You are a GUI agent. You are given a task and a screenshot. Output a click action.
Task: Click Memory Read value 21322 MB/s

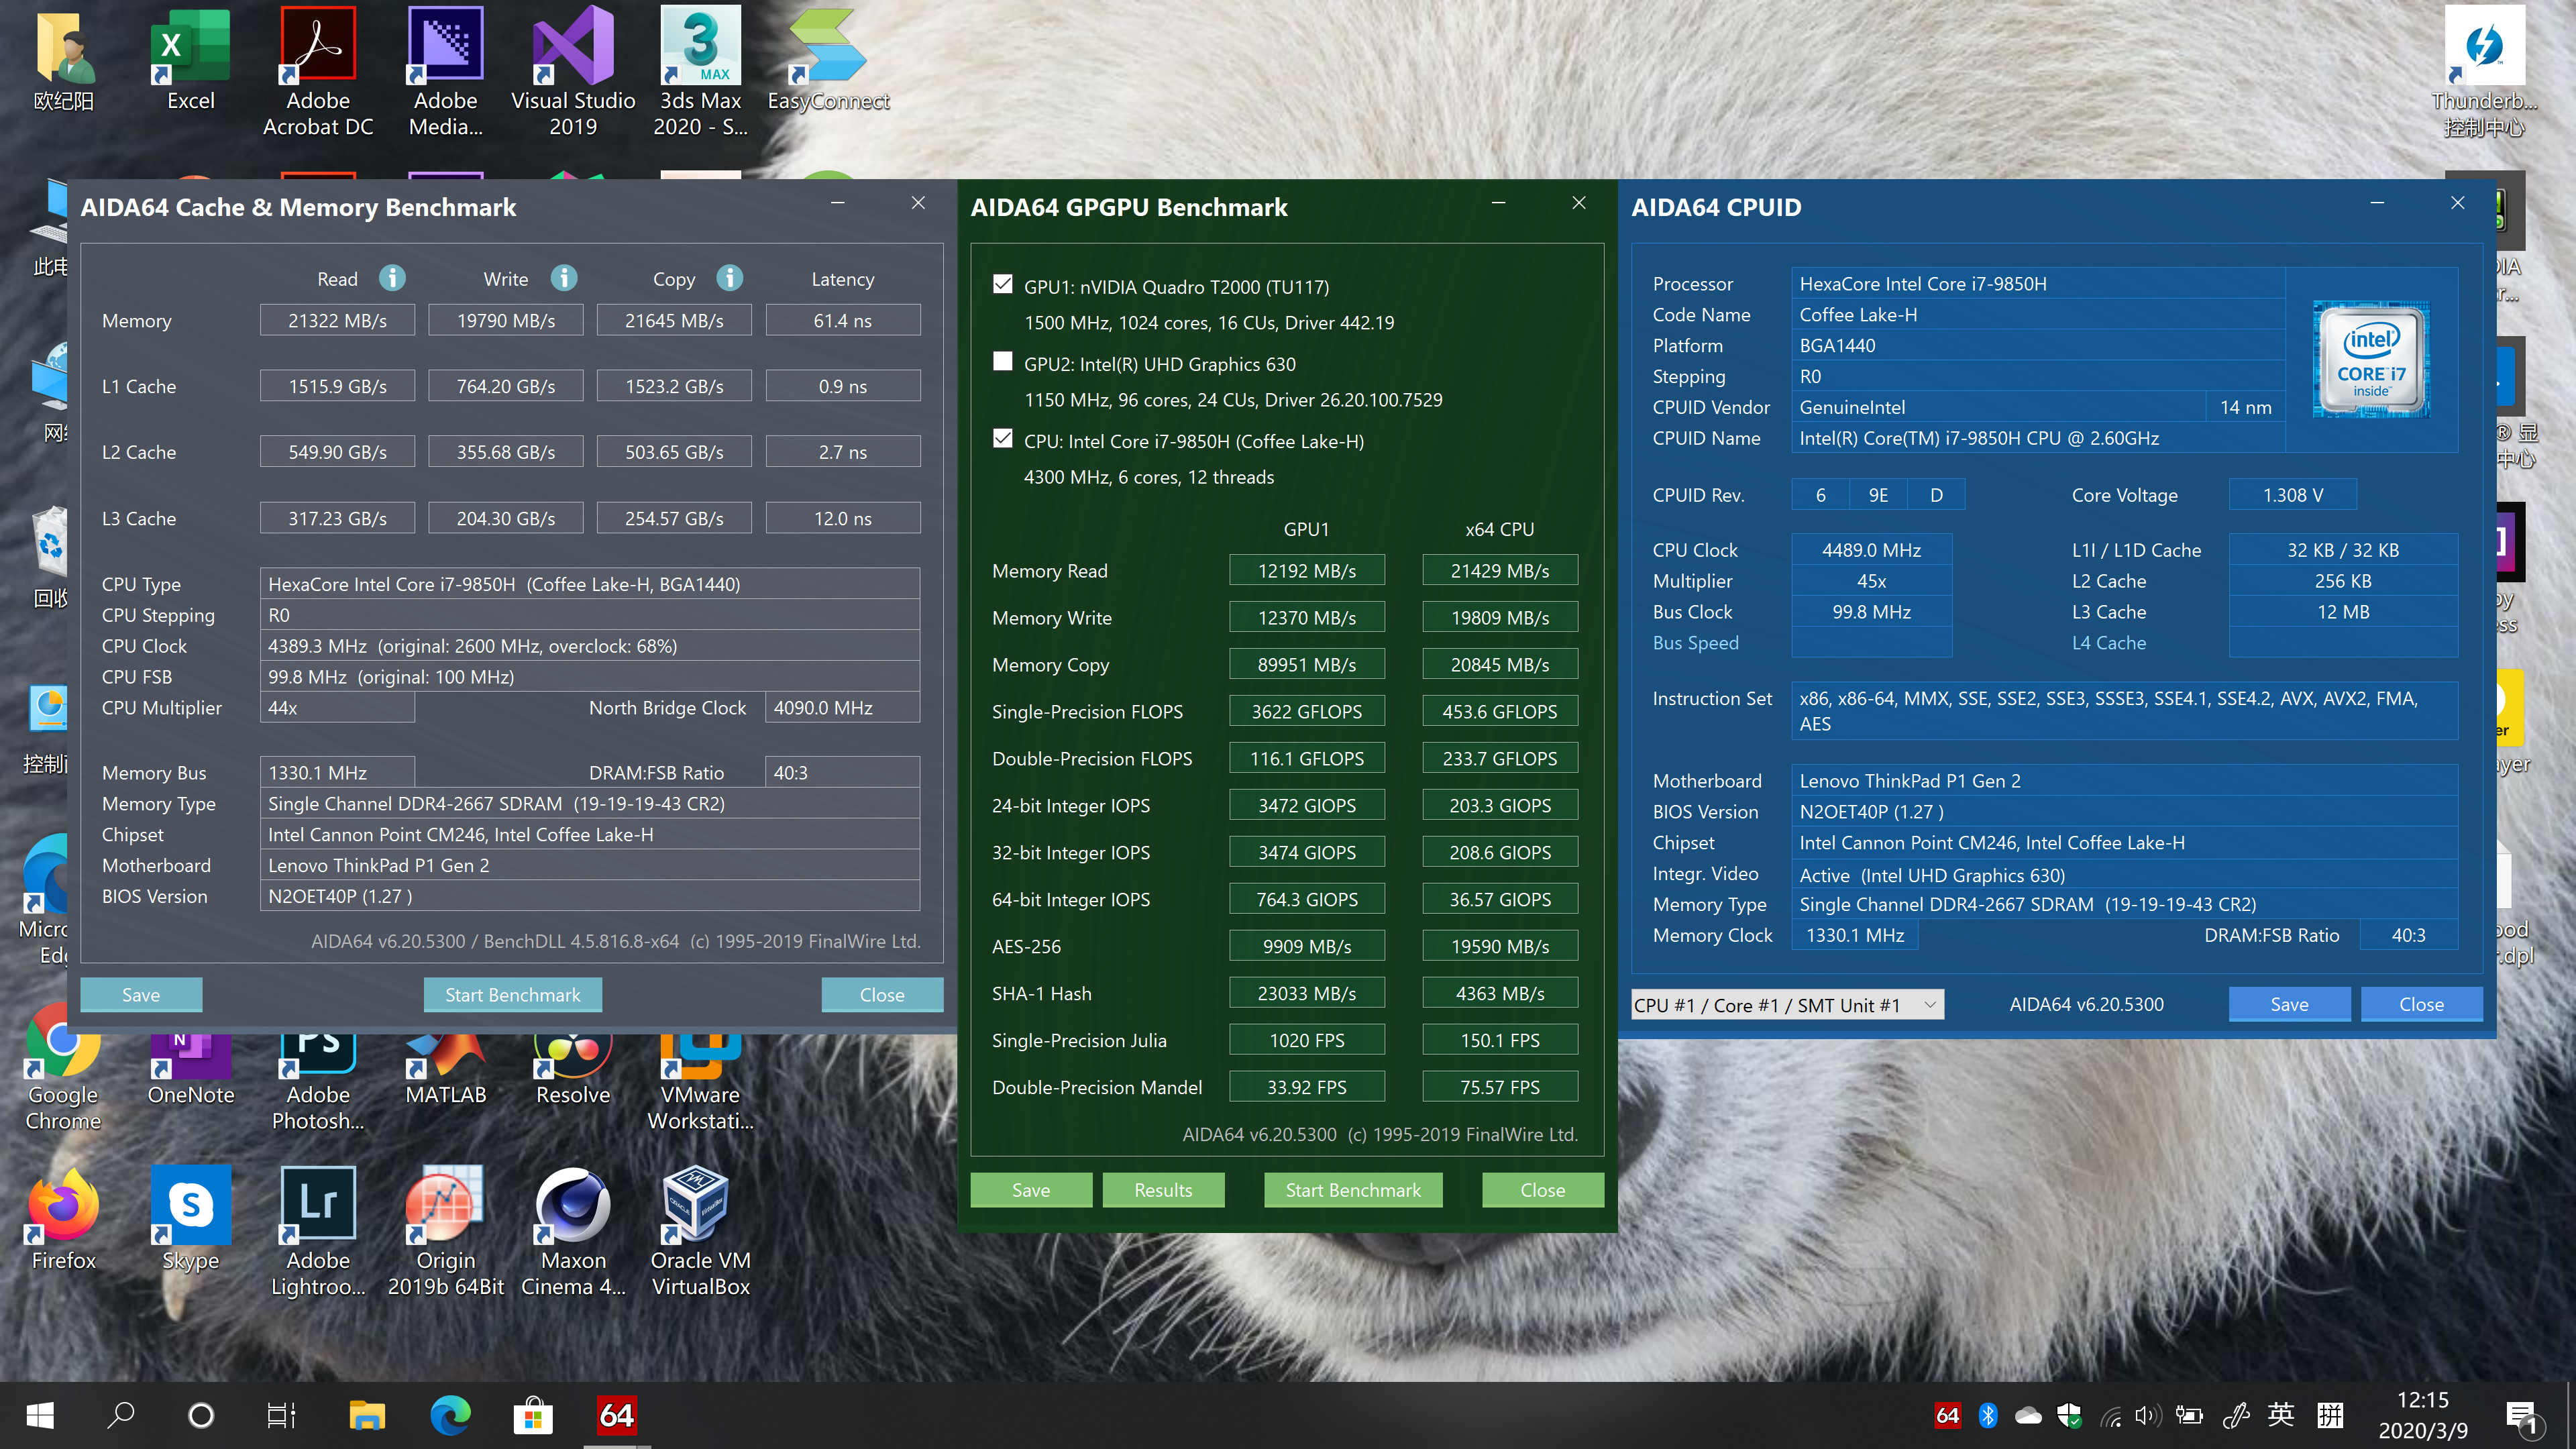click(337, 320)
